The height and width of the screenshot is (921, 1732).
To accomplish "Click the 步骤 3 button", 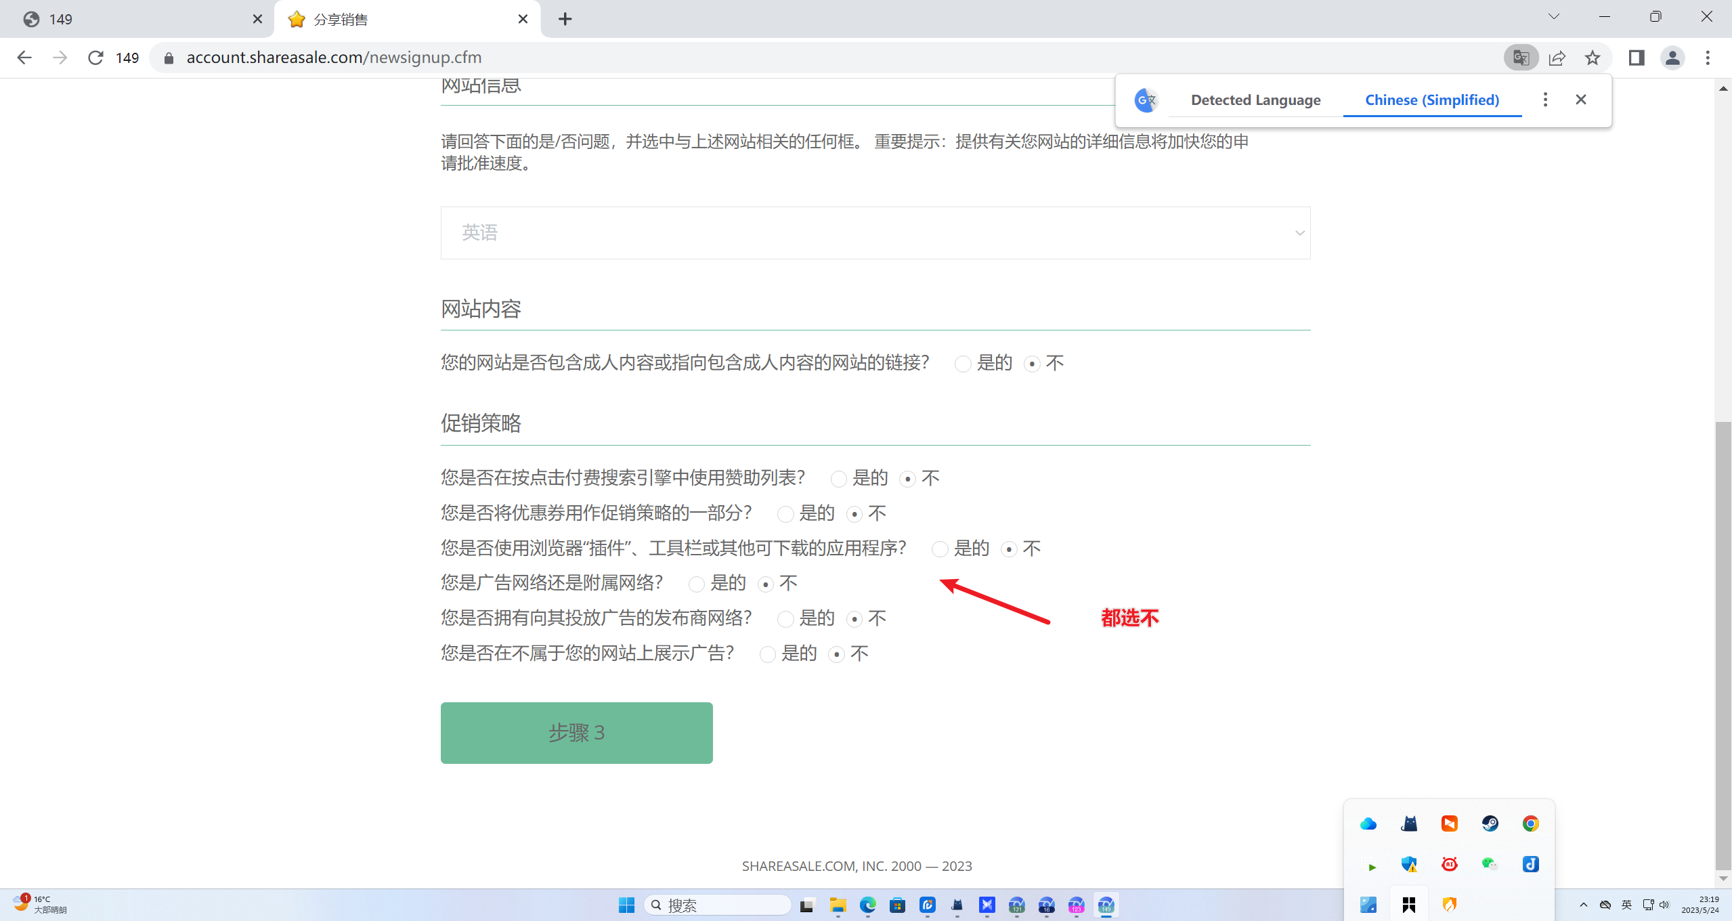I will 576,733.
